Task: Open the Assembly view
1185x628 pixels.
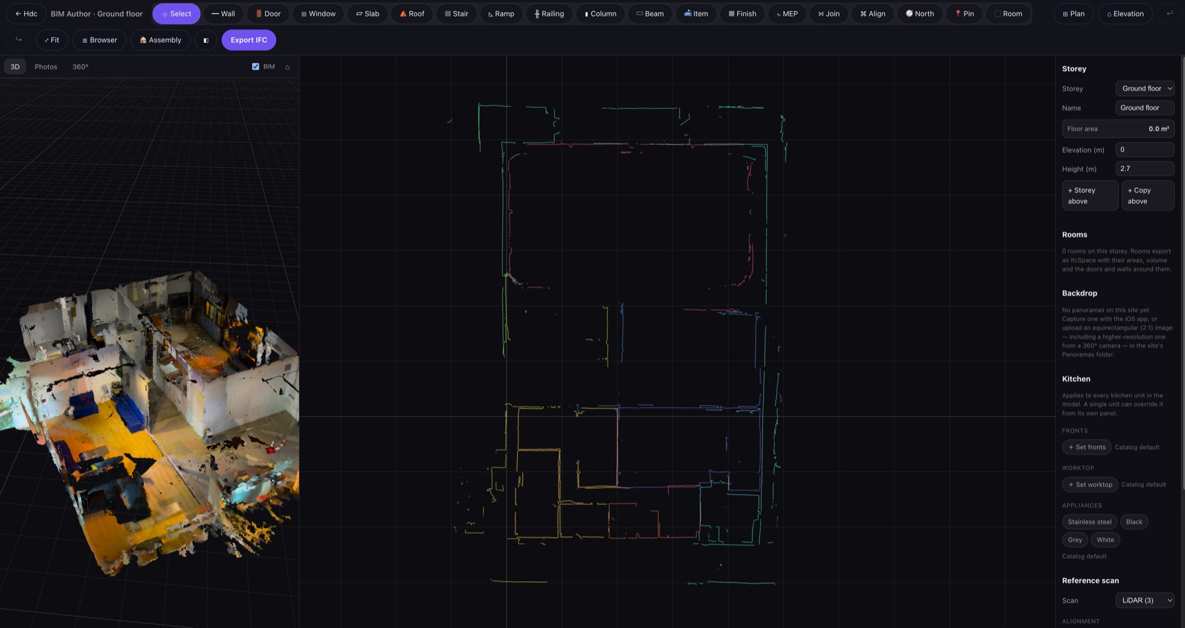Action: (x=160, y=40)
